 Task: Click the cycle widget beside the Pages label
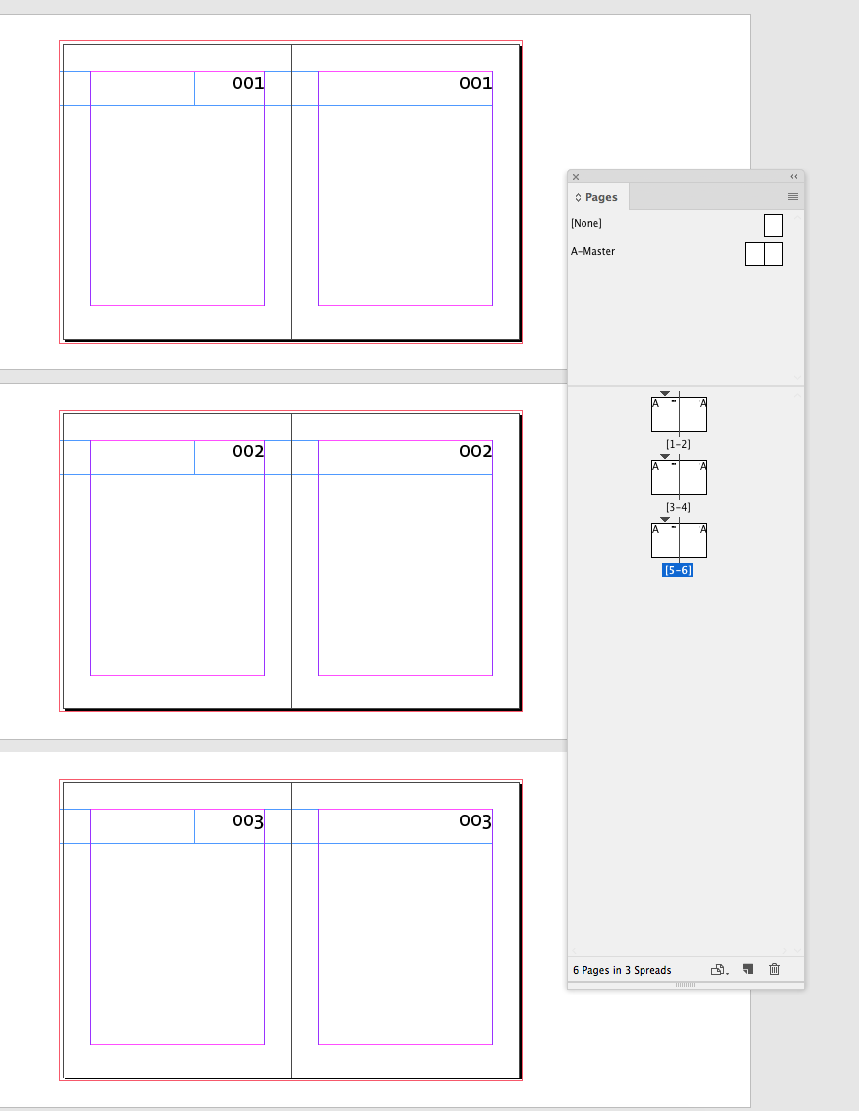576,196
